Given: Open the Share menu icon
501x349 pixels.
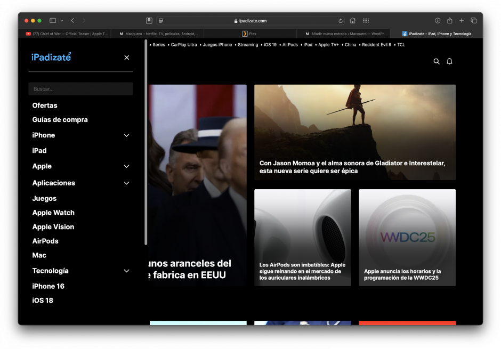Looking at the screenshot, I should pos(449,20).
